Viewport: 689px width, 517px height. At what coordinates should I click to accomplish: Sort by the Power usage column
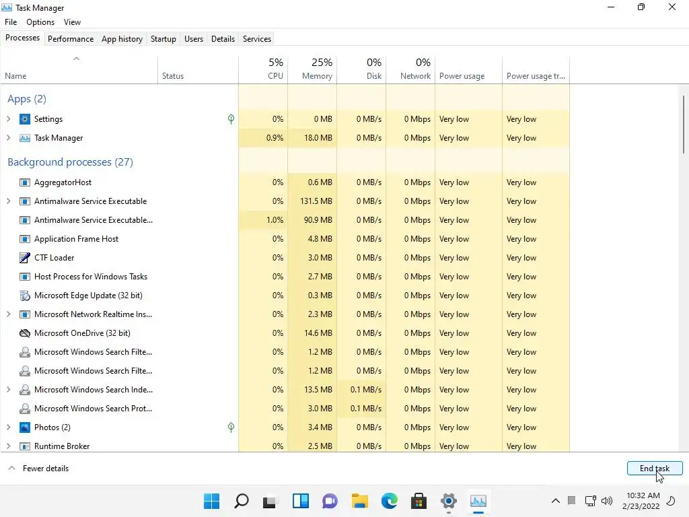[x=468, y=70]
